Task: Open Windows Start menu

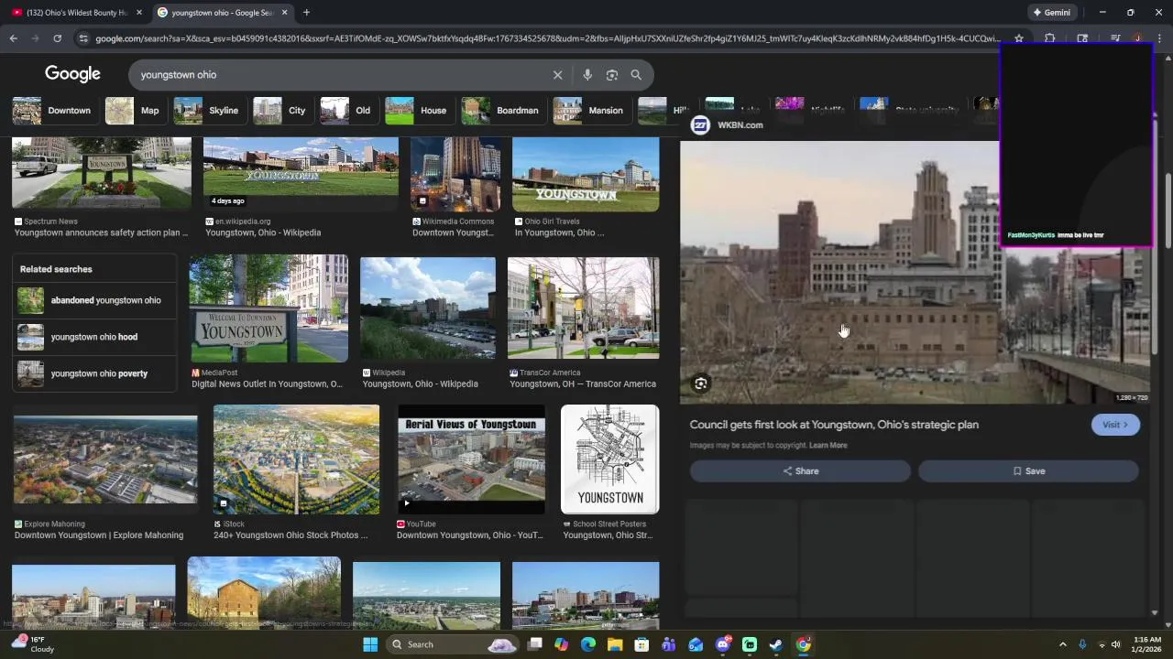Action: click(370, 644)
